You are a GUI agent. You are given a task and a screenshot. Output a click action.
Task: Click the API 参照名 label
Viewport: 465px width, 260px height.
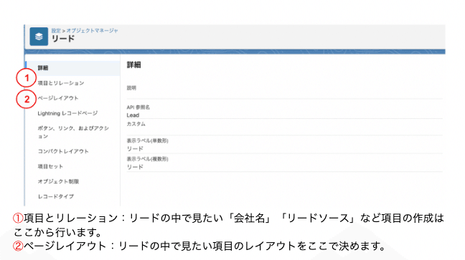point(138,107)
